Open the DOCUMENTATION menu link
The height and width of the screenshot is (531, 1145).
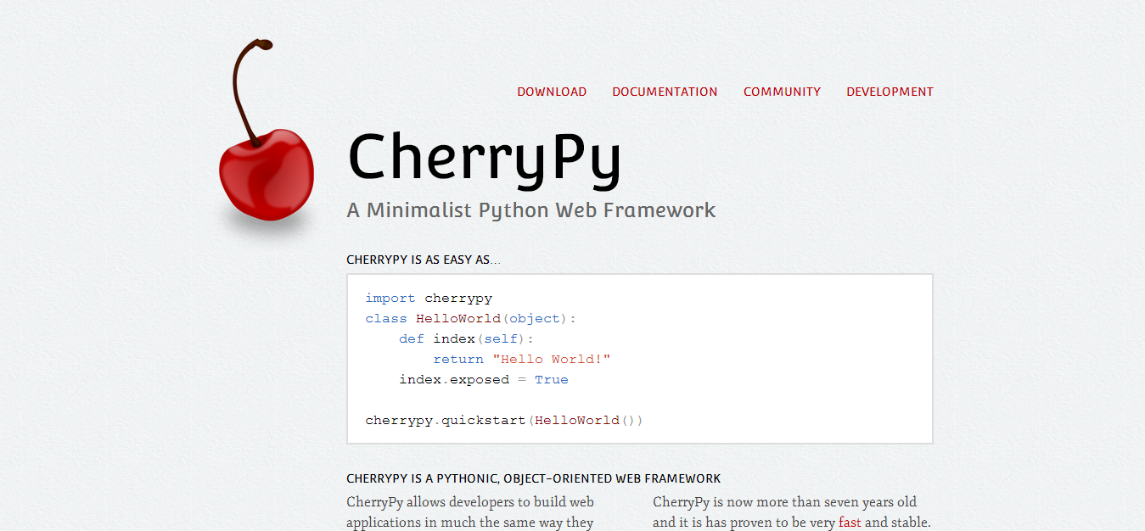coord(665,92)
